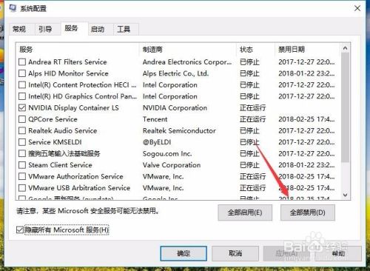Close the System Configuration dialog
Viewport: 370px width, 271px height.
(357, 8)
